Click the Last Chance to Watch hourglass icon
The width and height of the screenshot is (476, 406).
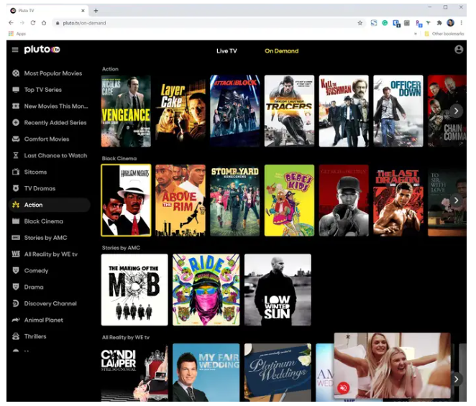(16, 155)
